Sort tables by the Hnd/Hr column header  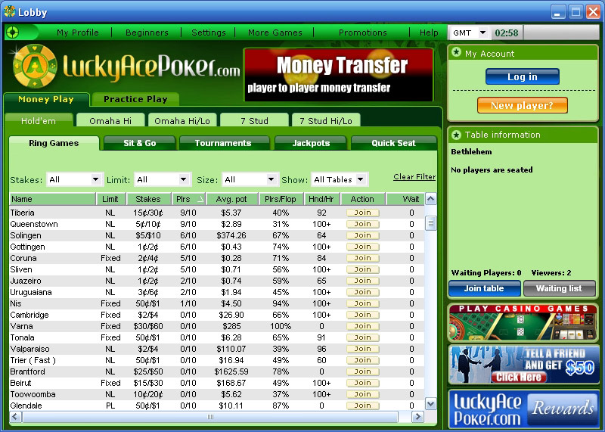pyautogui.click(x=321, y=199)
